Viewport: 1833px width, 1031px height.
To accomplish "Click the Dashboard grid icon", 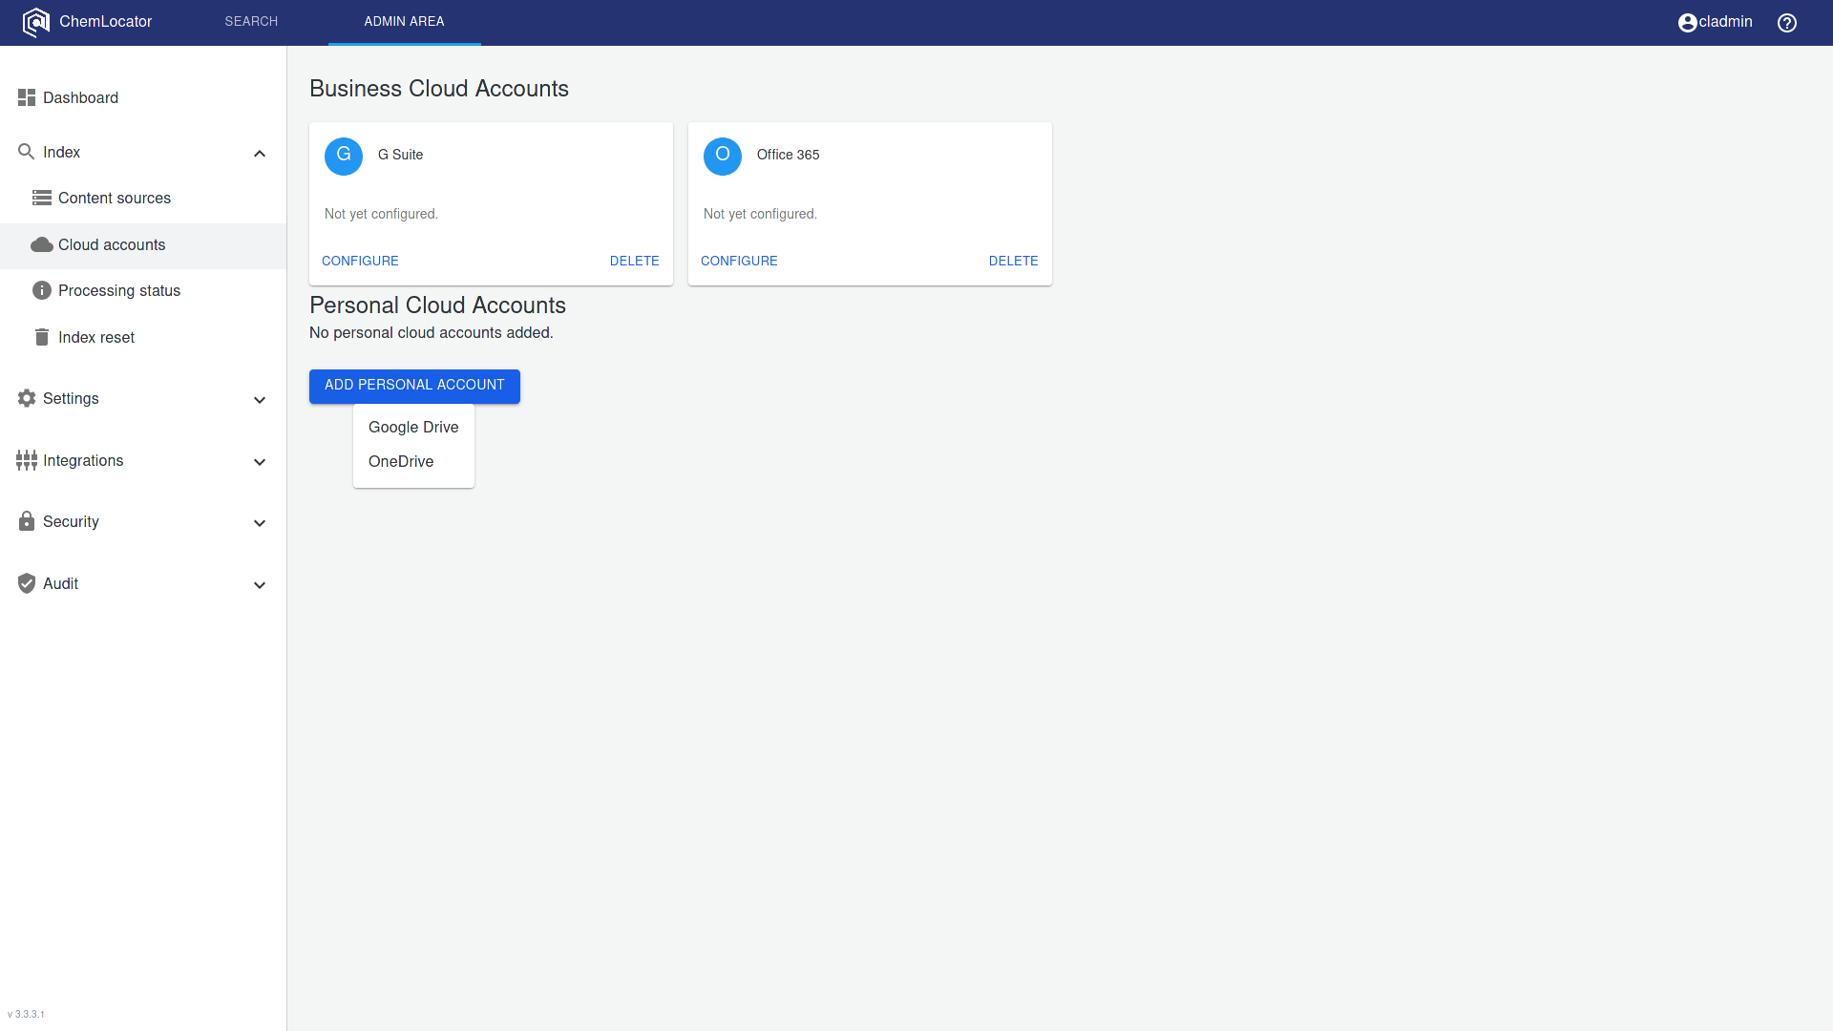I will tap(27, 97).
